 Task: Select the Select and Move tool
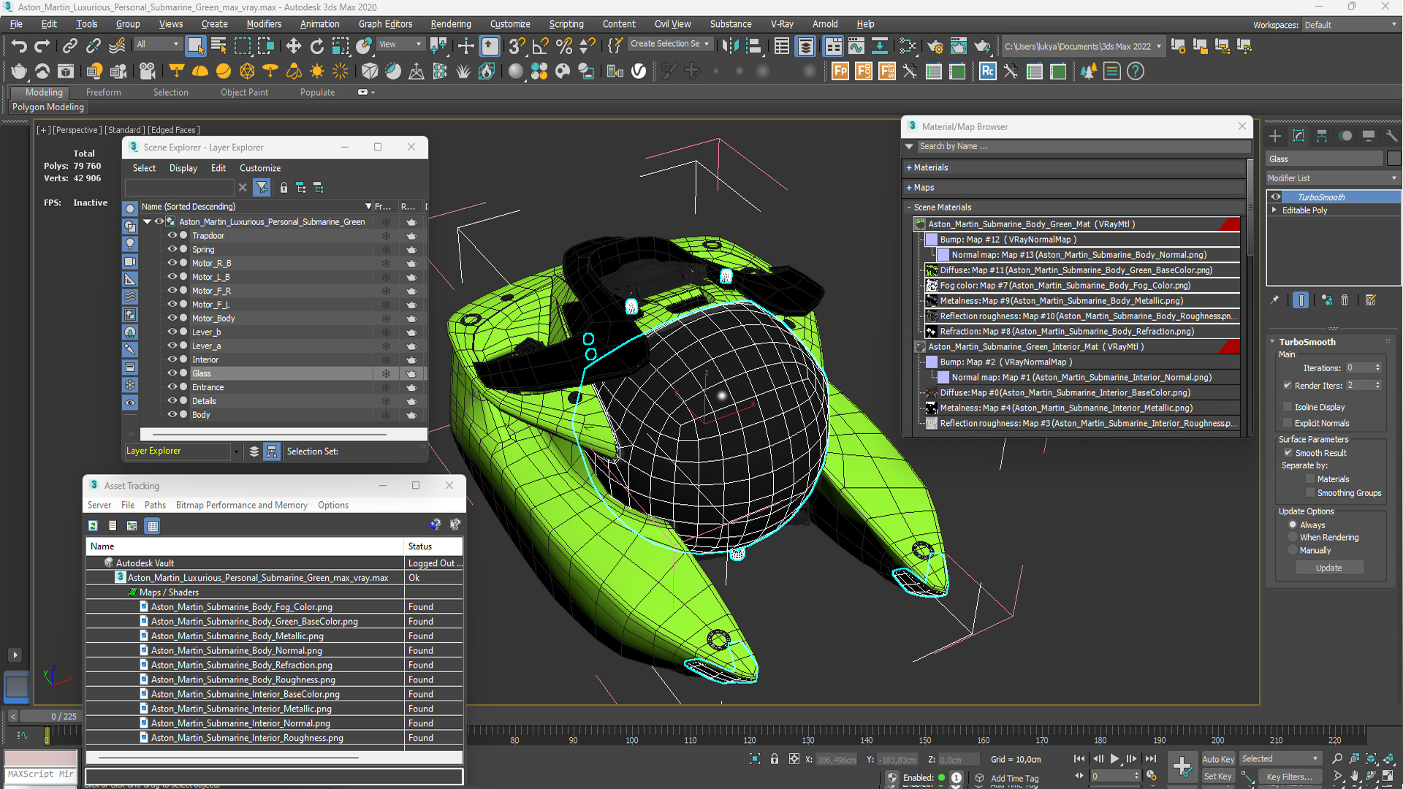pos(293,46)
